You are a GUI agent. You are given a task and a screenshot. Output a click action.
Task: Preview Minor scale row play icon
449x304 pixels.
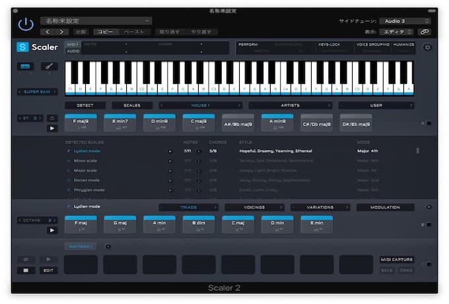[x=170, y=161]
